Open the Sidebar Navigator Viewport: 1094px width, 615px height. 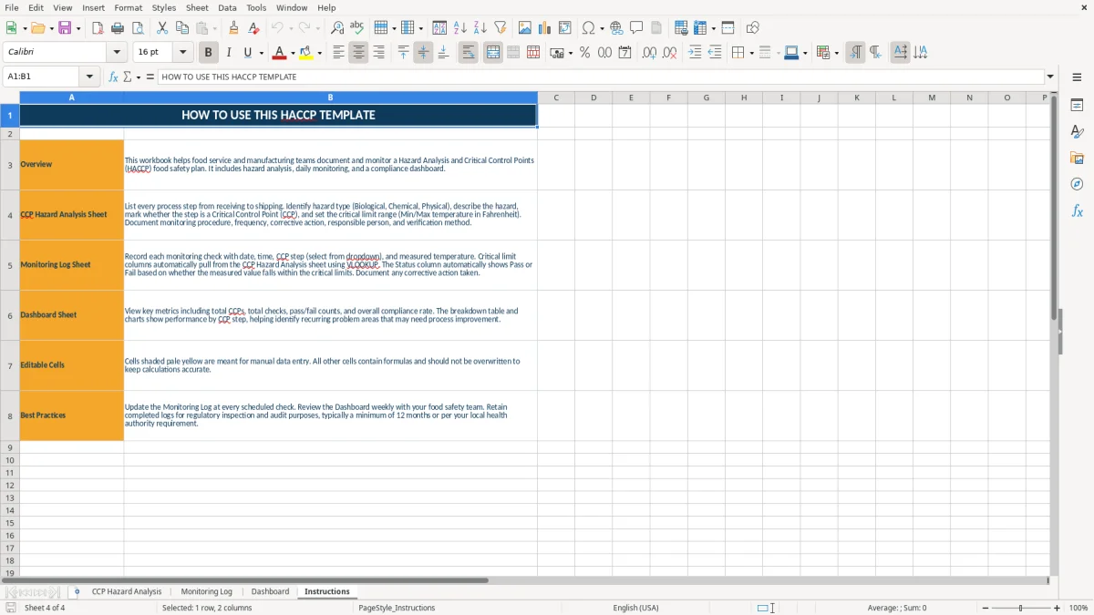(1077, 184)
